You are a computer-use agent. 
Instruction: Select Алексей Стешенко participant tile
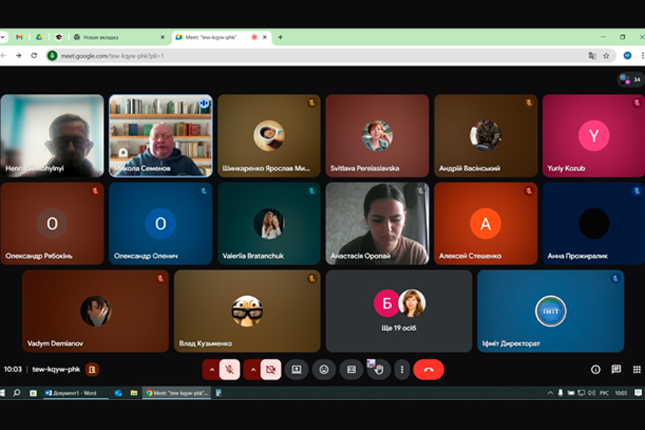point(486,224)
